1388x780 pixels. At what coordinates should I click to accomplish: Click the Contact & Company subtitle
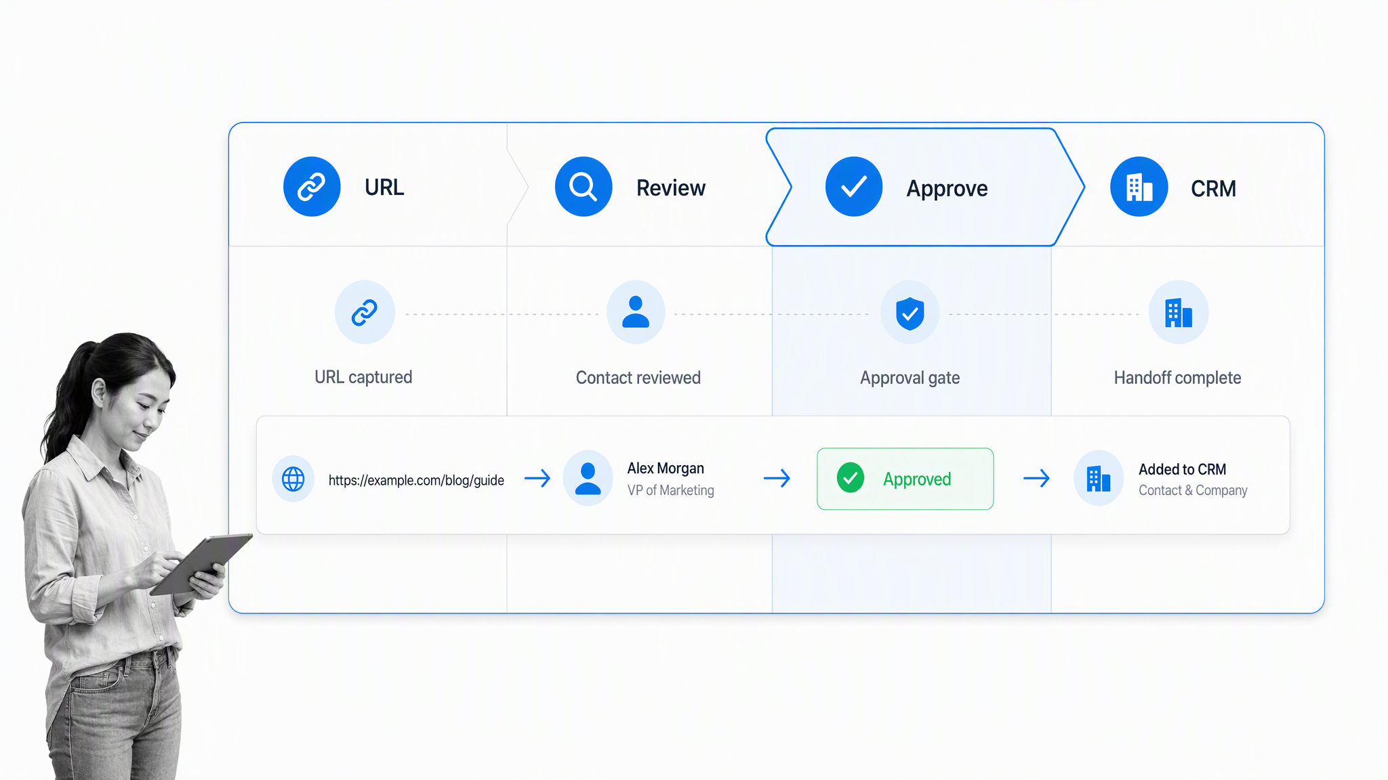pos(1193,490)
